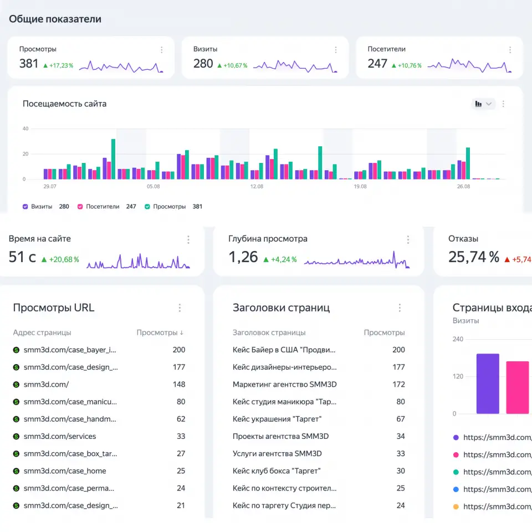Viewport: 532px width, 532px height.
Task: Select the Маркетинг агентство SMM3D title row
Action: click(x=319, y=385)
